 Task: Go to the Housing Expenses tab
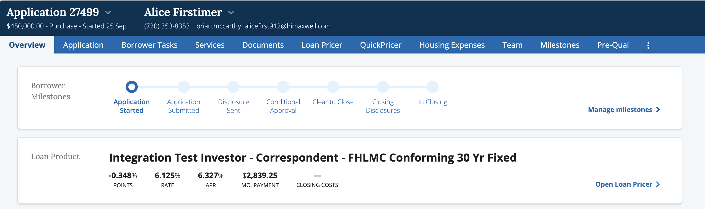452,45
